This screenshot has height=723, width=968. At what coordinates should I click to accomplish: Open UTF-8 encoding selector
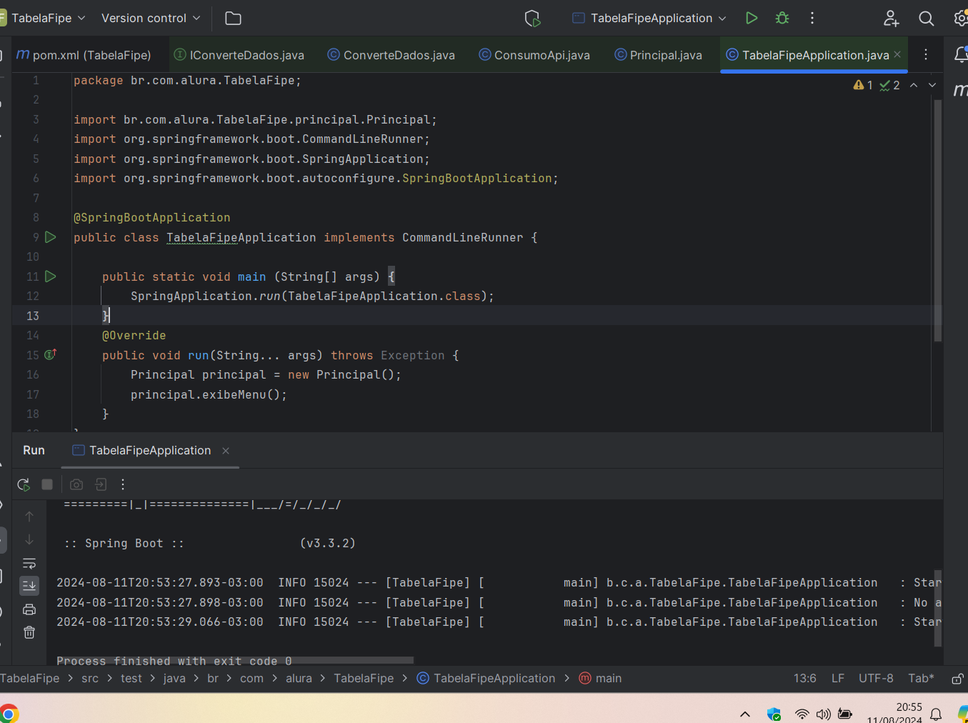(876, 679)
